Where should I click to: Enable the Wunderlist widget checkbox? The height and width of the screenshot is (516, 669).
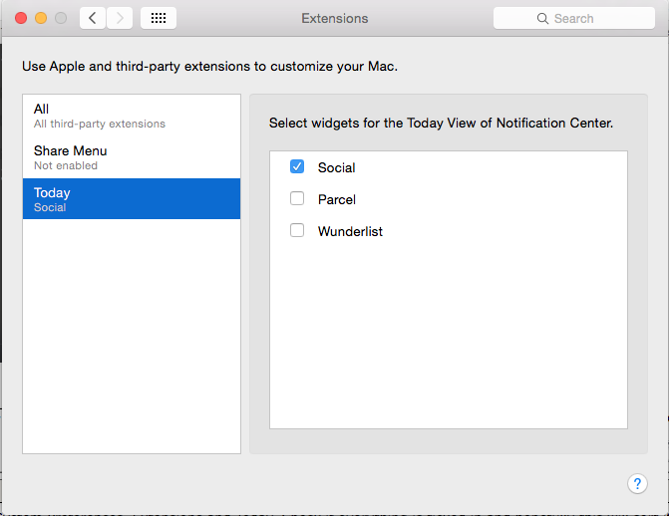297,231
